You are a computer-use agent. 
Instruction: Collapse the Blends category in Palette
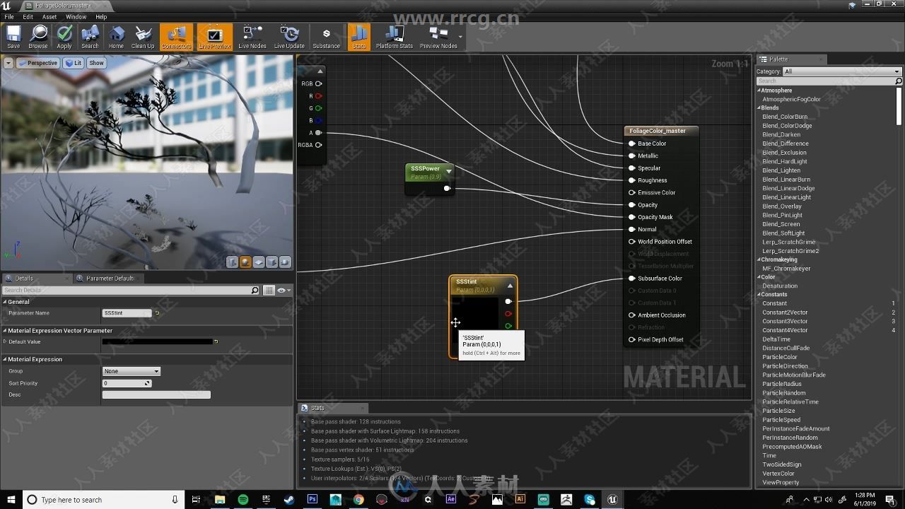759,108
